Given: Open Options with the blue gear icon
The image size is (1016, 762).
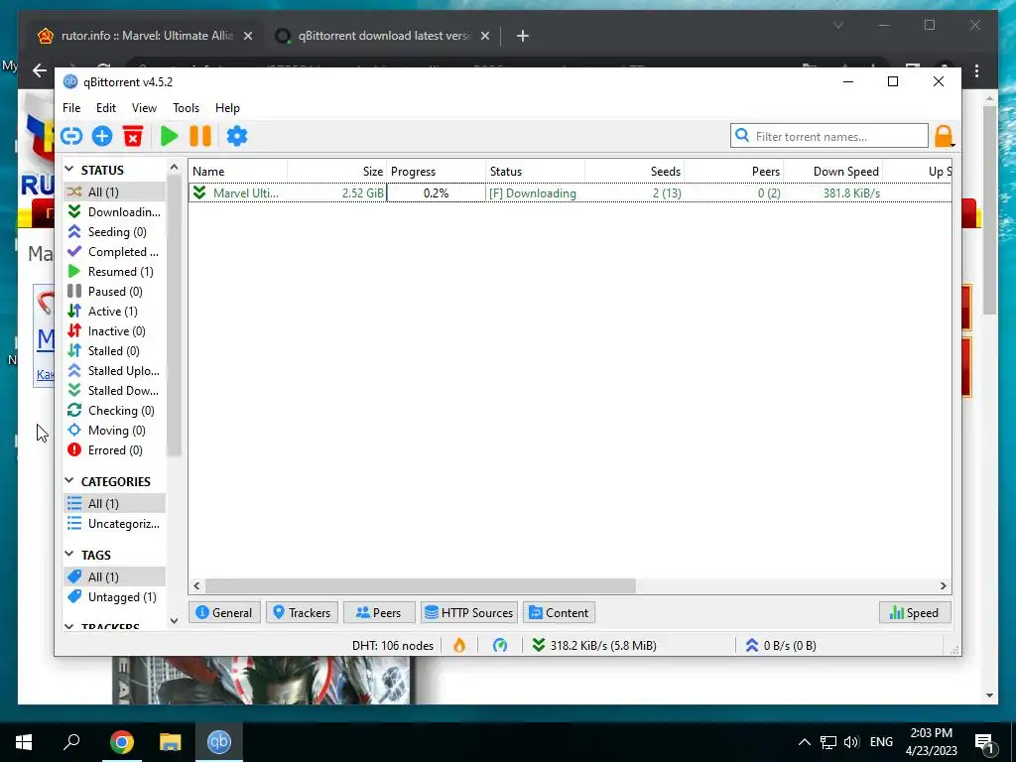Looking at the screenshot, I should click(237, 136).
